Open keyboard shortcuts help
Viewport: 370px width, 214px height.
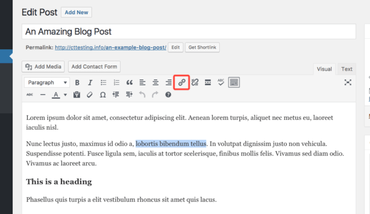(168, 95)
